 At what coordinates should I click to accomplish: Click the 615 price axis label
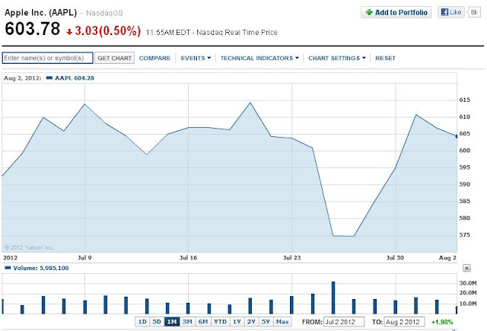click(465, 100)
